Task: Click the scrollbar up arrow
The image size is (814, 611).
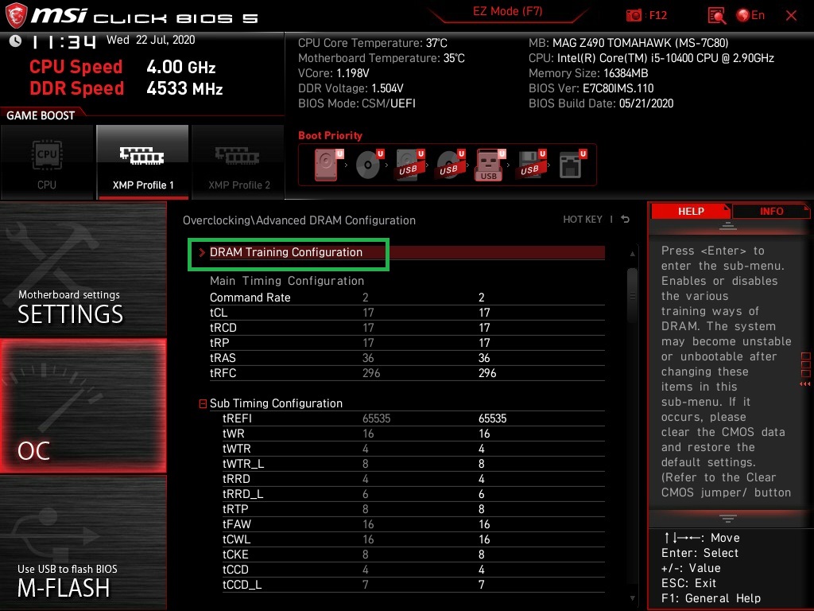Action: 632,254
